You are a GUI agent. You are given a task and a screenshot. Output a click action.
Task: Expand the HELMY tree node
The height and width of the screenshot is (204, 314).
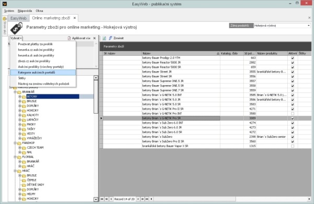[x=20, y=194]
